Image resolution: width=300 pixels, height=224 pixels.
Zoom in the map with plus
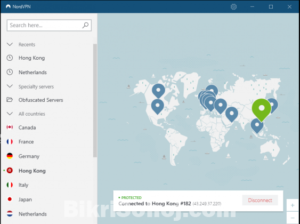pyautogui.click(x=293, y=205)
